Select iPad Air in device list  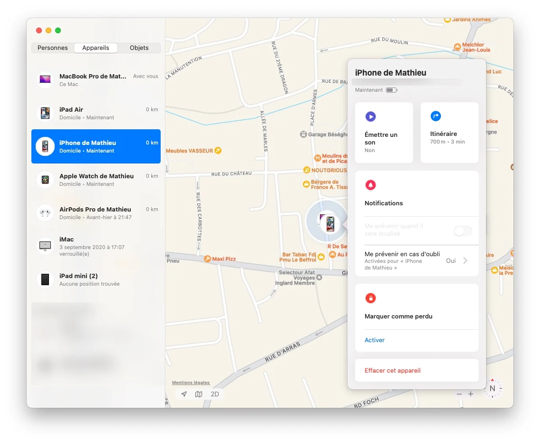[x=96, y=113]
